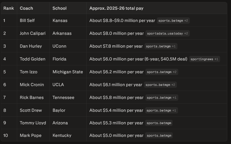231x144 pixels.
Task: Open the sportsdata.usatoday citation chip
Action: tap(167, 33)
